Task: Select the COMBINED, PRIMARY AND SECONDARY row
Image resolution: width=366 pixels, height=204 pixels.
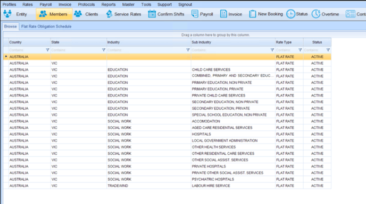Action: [x=167, y=76]
